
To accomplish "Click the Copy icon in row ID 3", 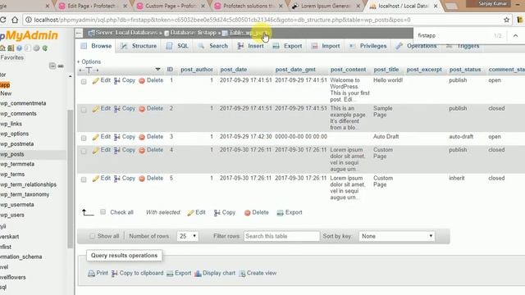I will click(x=116, y=137).
